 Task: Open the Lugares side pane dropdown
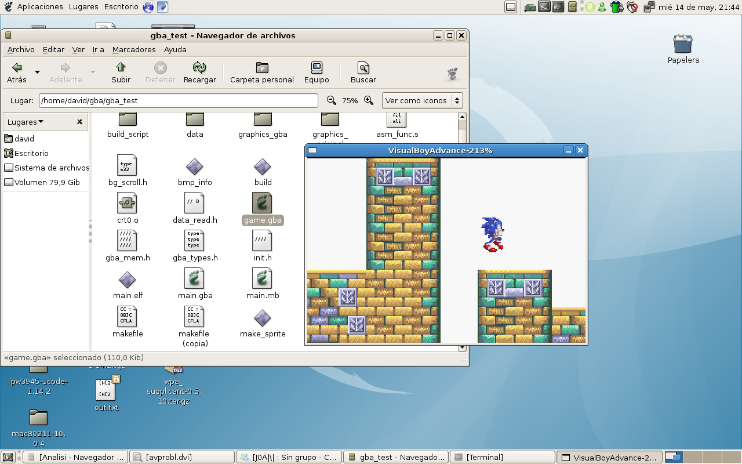pyautogui.click(x=26, y=122)
